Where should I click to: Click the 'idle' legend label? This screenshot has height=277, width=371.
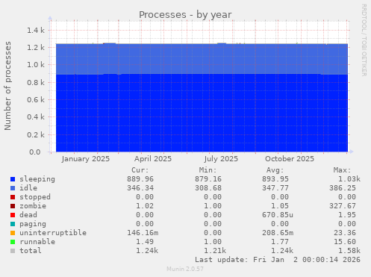28,188
